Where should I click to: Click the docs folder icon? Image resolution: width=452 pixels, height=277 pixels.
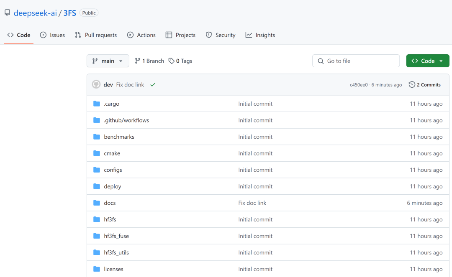(x=97, y=203)
